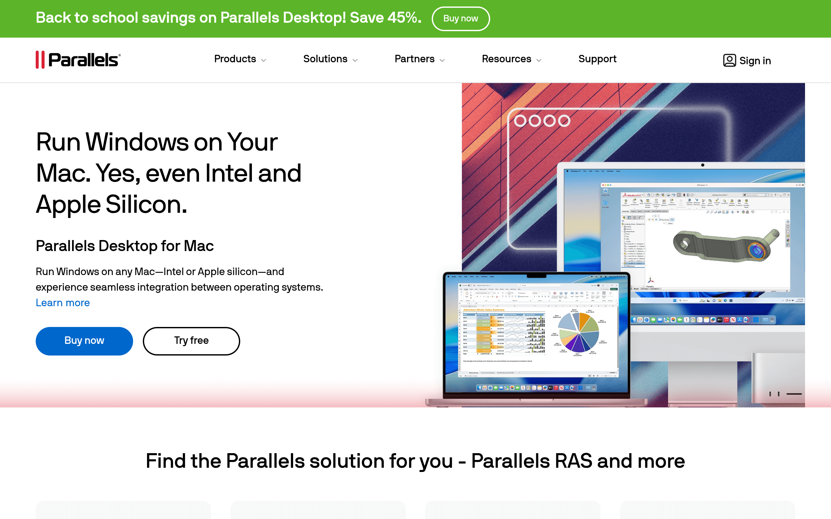Viewport: 831px width, 519px height.
Task: Click 'Find the Parallels solution for you' heading
Action: (415, 461)
